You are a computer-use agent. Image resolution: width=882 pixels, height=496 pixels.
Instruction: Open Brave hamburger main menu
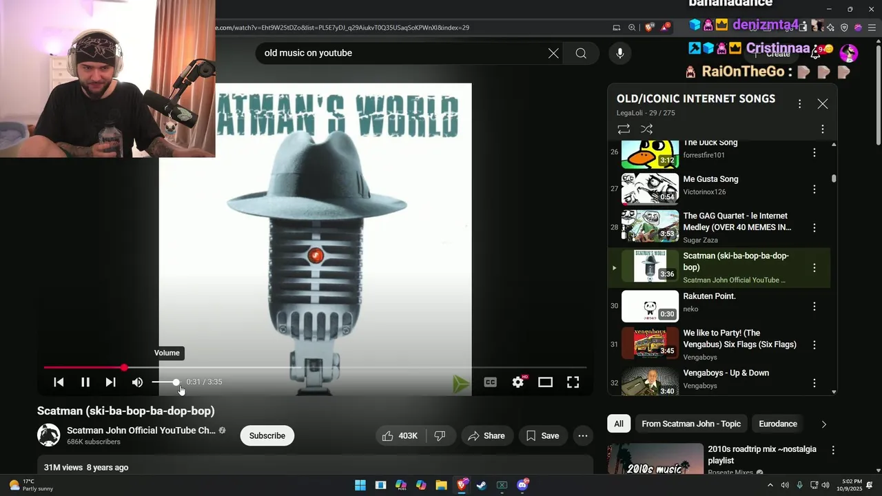[x=872, y=28]
